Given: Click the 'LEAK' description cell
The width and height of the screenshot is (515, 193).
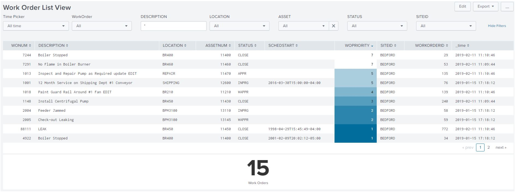Looking at the screenshot, I should pyautogui.click(x=42, y=129).
